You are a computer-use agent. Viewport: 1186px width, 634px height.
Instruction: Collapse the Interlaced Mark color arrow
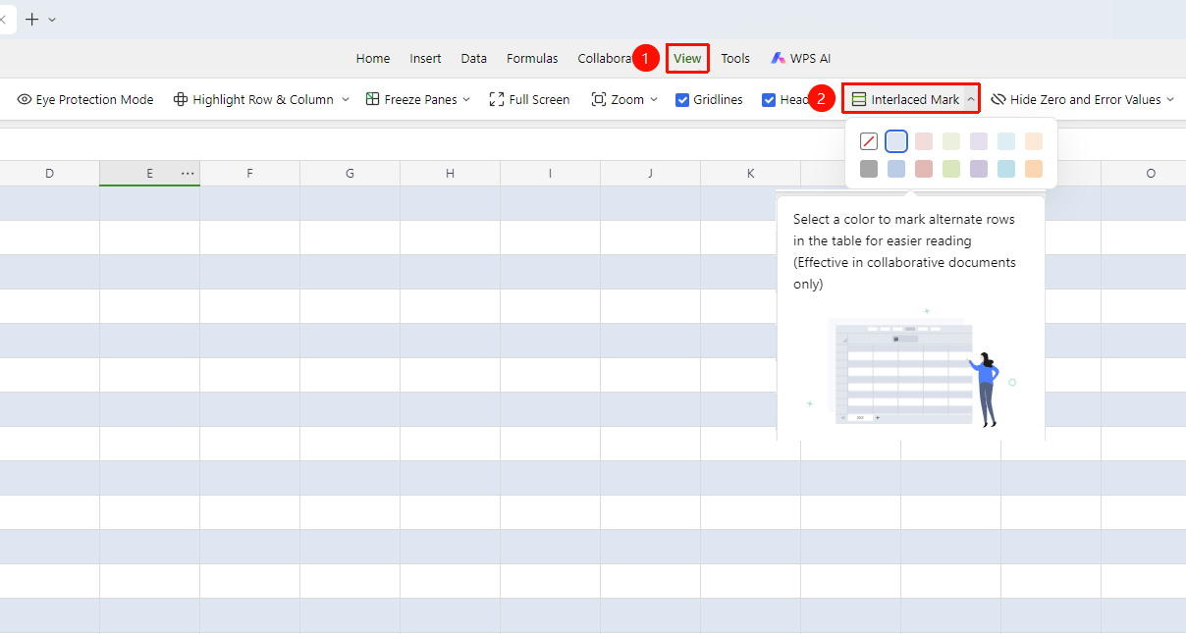point(970,99)
